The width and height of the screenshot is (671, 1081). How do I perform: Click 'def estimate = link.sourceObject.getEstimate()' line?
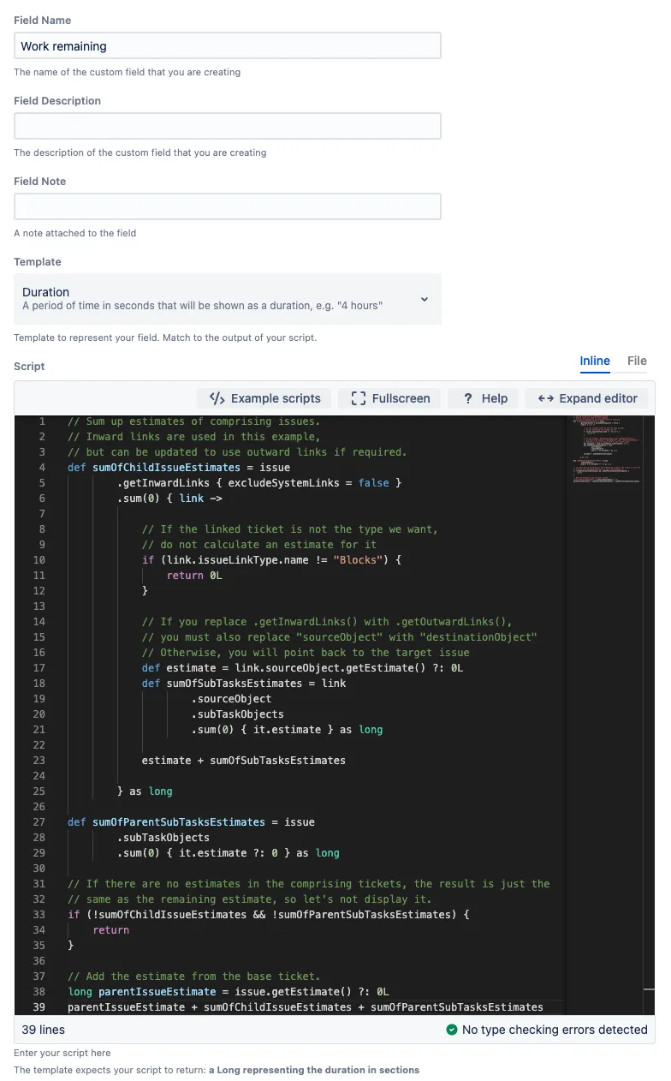click(x=303, y=668)
